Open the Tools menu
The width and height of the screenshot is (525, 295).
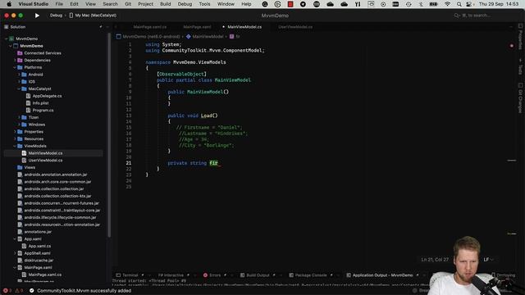pos(204,4)
